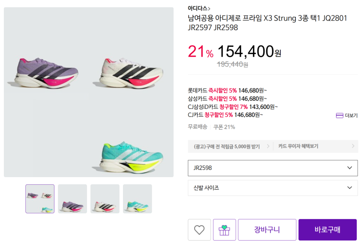Expand the 적립금 5,000원 받기 banner chevron

(x=268, y=146)
